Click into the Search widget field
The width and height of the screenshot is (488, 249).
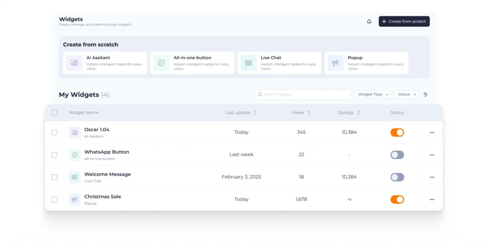[x=303, y=95]
